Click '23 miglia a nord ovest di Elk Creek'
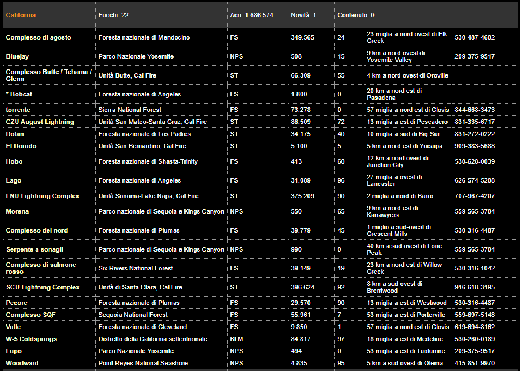Viewport: 520px width, 371px height. click(x=407, y=37)
